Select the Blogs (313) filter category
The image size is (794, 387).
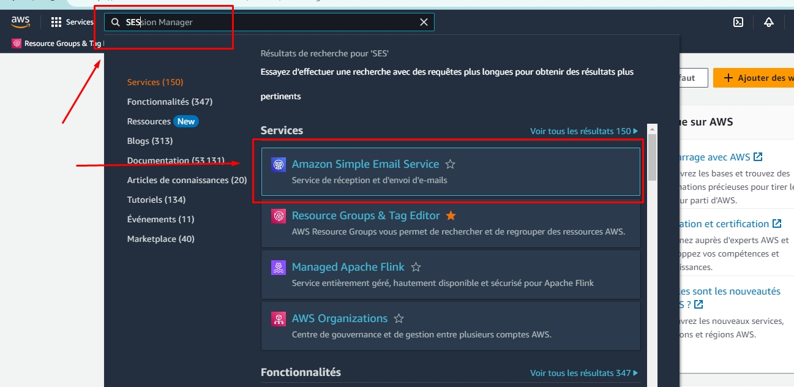tap(150, 141)
